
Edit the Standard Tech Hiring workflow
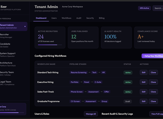pos(144,73)
